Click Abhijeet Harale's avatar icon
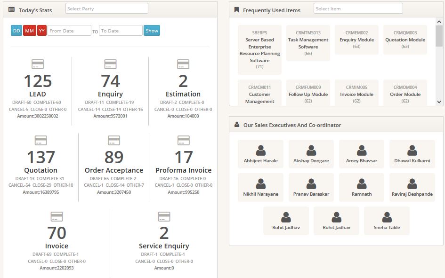The height and width of the screenshot is (278, 445). [x=260, y=150]
